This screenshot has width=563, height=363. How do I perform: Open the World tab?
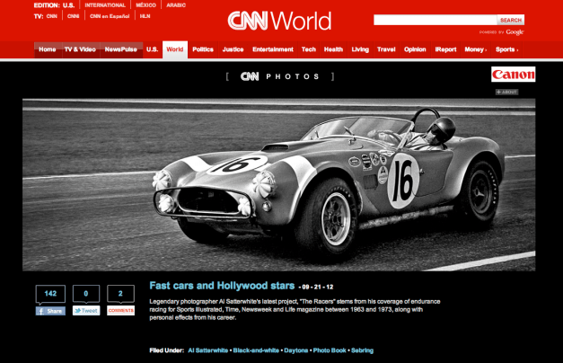176,49
